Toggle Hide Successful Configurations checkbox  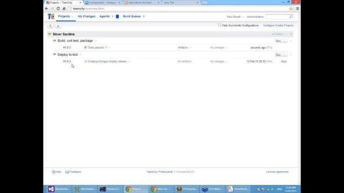220,25
